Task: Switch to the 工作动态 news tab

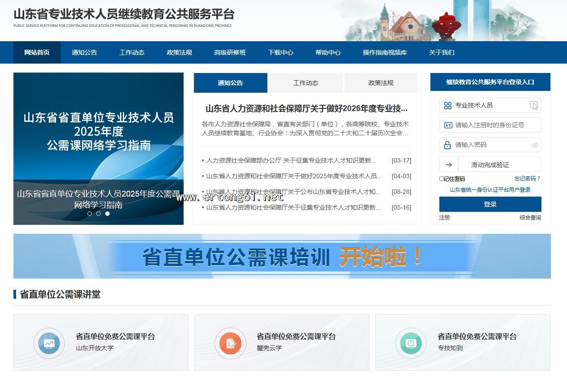Action: [305, 83]
